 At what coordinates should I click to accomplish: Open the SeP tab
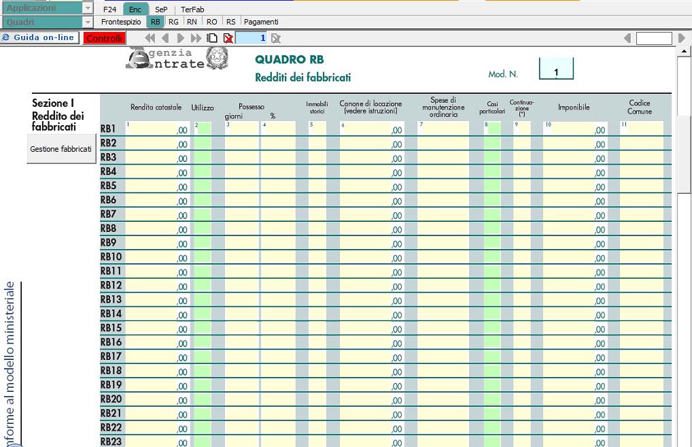(161, 10)
